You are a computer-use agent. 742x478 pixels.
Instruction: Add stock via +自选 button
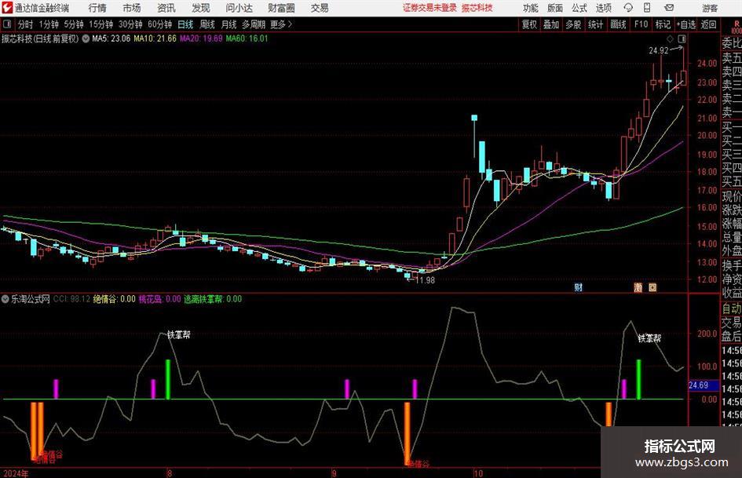pyautogui.click(x=685, y=24)
